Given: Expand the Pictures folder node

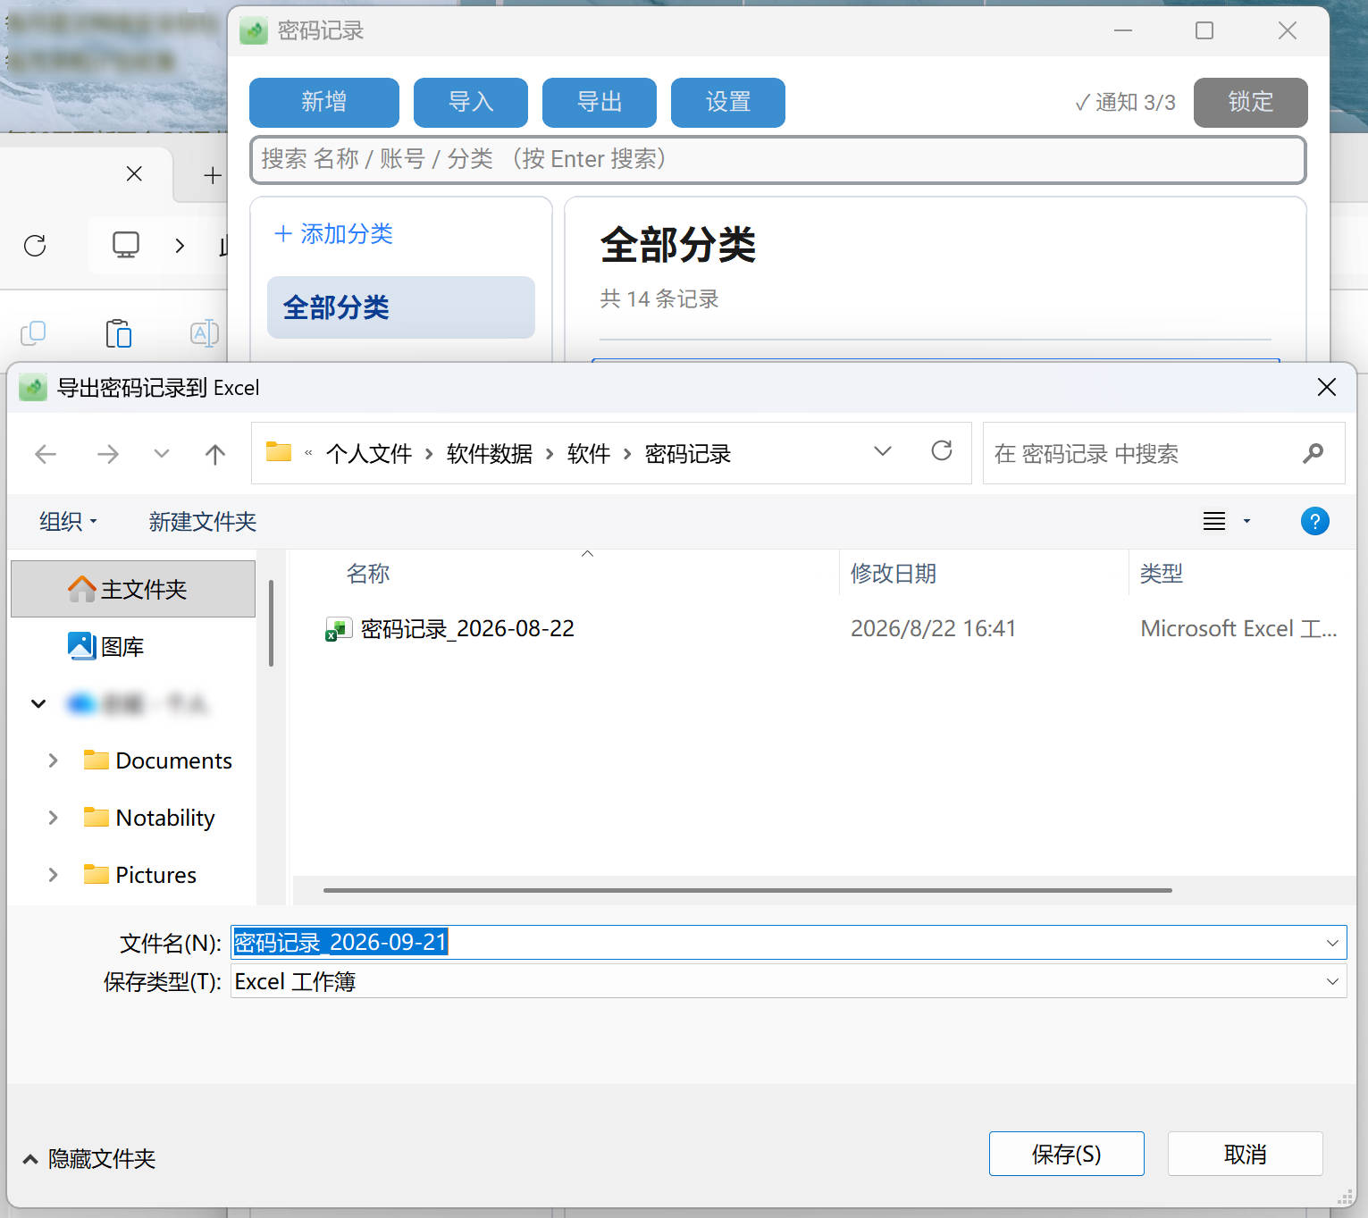Looking at the screenshot, I should coord(53,875).
